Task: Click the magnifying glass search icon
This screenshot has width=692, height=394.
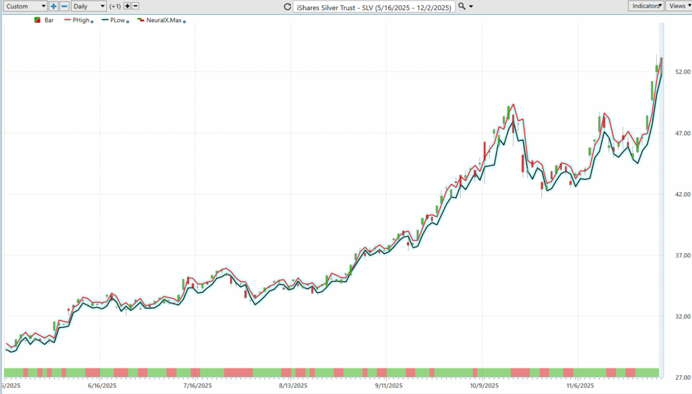Action: coord(462,6)
